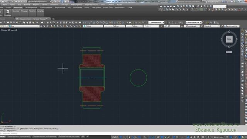Switch to the Модель layout tab
This screenshot has height=139, width=247.
click(x=2, y=137)
